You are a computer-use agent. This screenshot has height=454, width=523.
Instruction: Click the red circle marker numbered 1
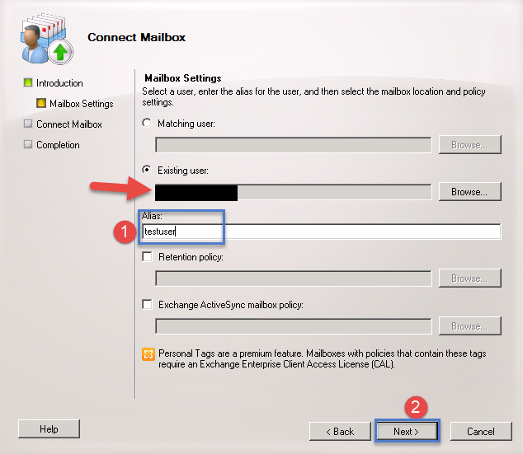[121, 232]
